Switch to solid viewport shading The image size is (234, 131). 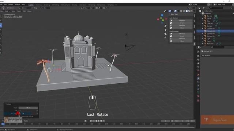[186, 11]
